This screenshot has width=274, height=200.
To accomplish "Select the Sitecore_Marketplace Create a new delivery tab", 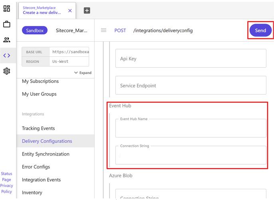I will point(42,10).
